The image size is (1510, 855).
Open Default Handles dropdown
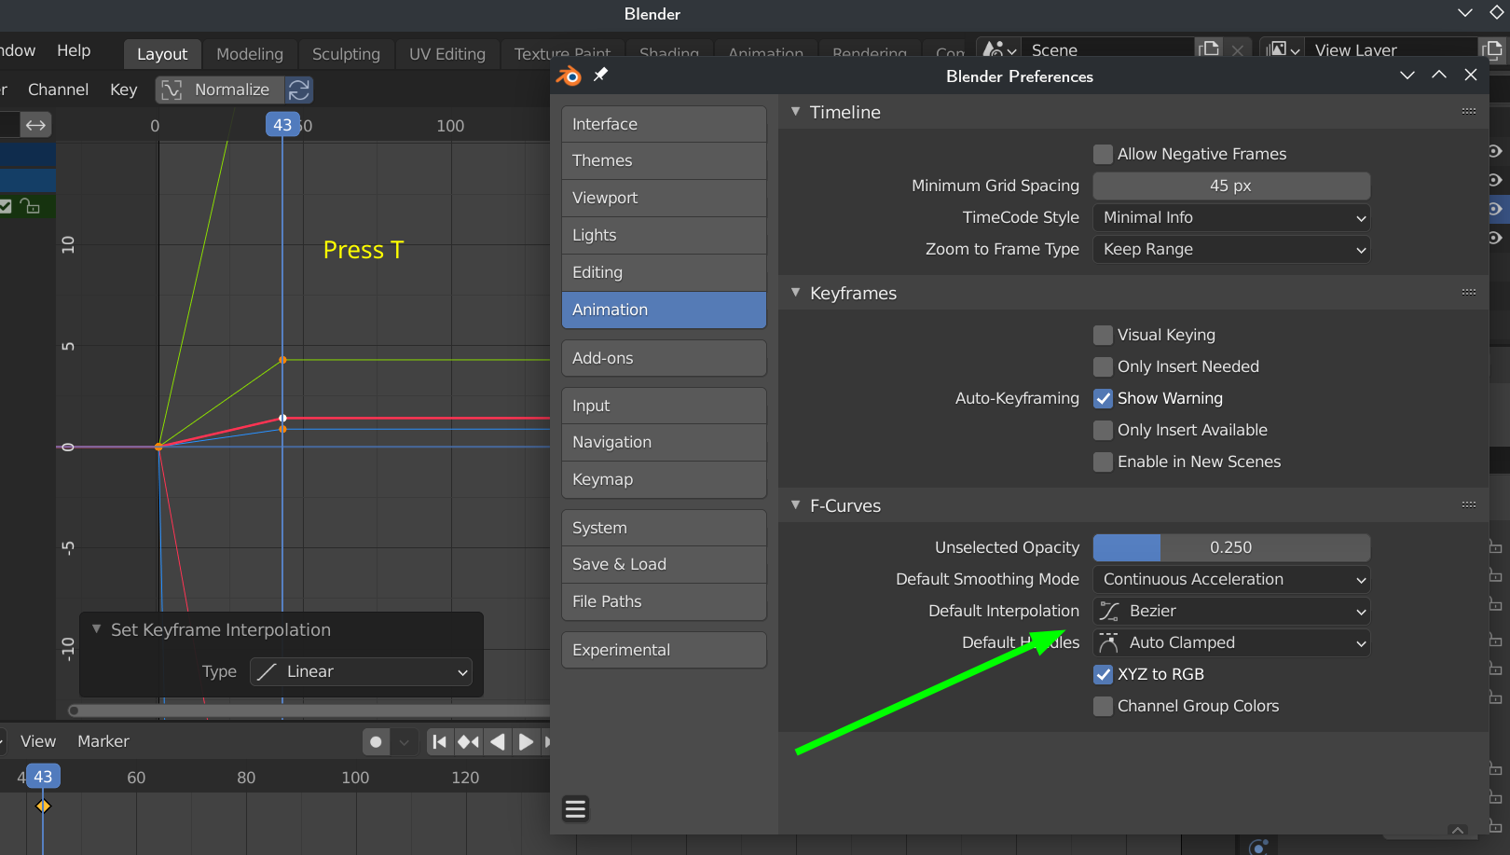[1231, 642]
